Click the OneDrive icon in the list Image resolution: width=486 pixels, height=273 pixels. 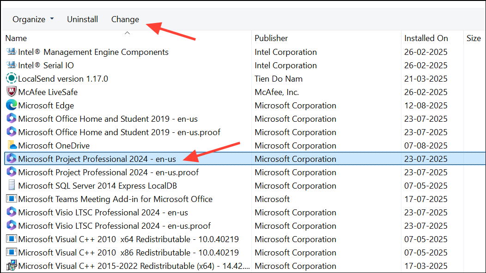[x=11, y=145]
